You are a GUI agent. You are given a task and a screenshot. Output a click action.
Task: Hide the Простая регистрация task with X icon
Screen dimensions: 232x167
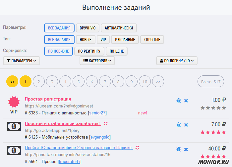coord(186,101)
